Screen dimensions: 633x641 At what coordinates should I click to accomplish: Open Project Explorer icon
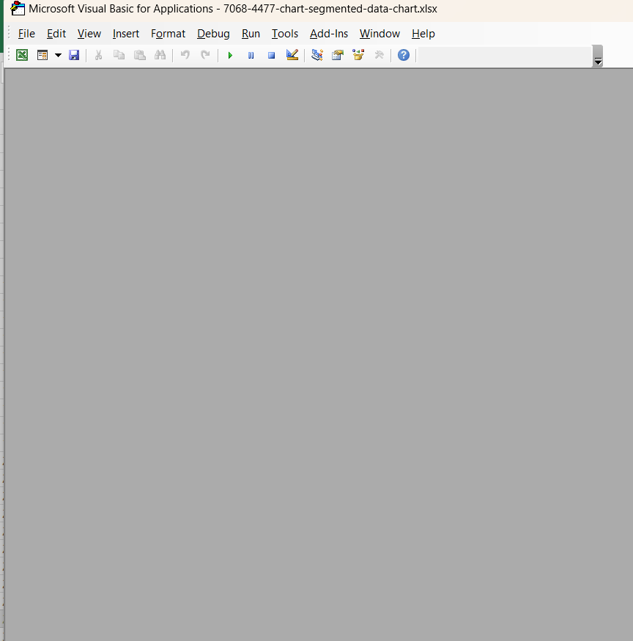tap(317, 55)
